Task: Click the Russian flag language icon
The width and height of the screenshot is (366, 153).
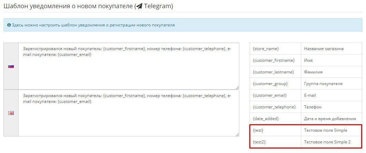Action: point(11,66)
